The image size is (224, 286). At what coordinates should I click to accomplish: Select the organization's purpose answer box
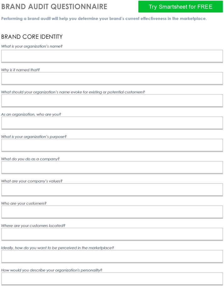(x=112, y=145)
